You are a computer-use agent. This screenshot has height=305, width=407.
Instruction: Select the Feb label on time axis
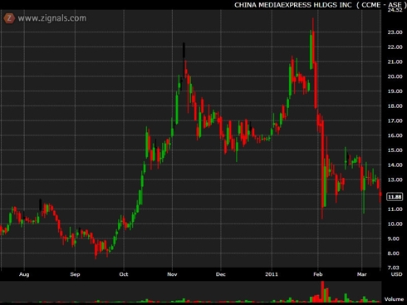pyautogui.click(x=318, y=274)
